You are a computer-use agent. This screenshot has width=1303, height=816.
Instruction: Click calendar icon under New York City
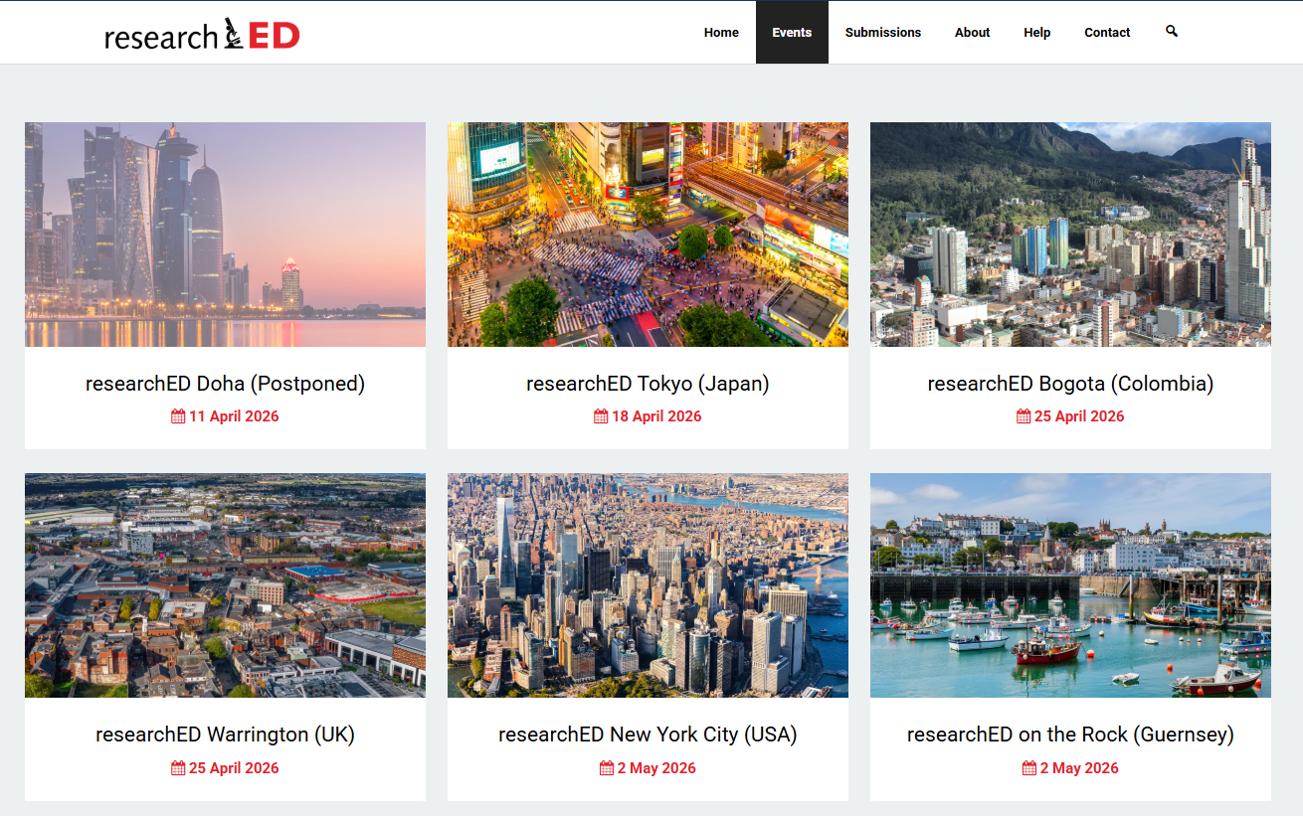point(607,768)
